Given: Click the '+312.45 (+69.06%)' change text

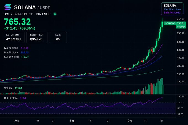Looking at the screenshot, I should (19, 28).
